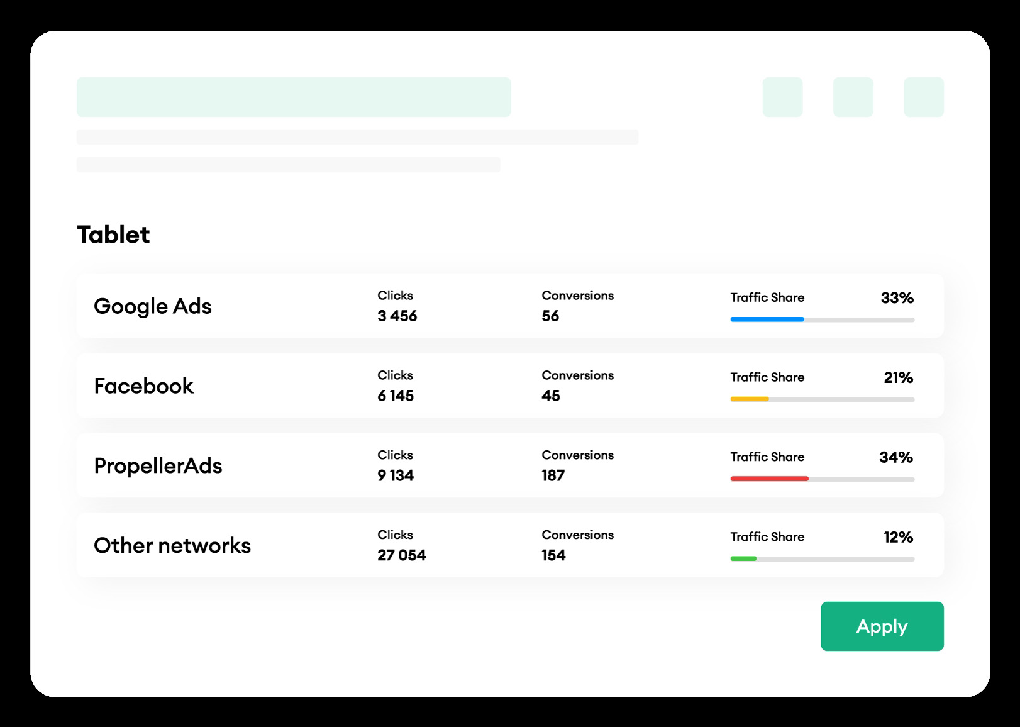
Task: Click Clicks label in Google Ads row
Action: 395,296
